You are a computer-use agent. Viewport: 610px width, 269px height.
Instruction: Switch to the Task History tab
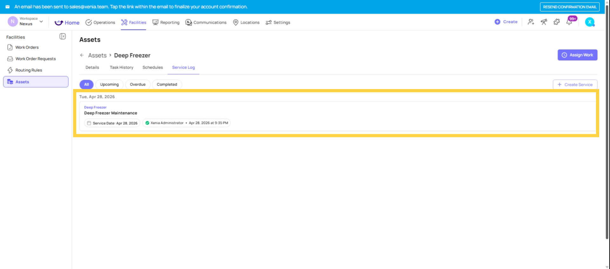(x=121, y=68)
